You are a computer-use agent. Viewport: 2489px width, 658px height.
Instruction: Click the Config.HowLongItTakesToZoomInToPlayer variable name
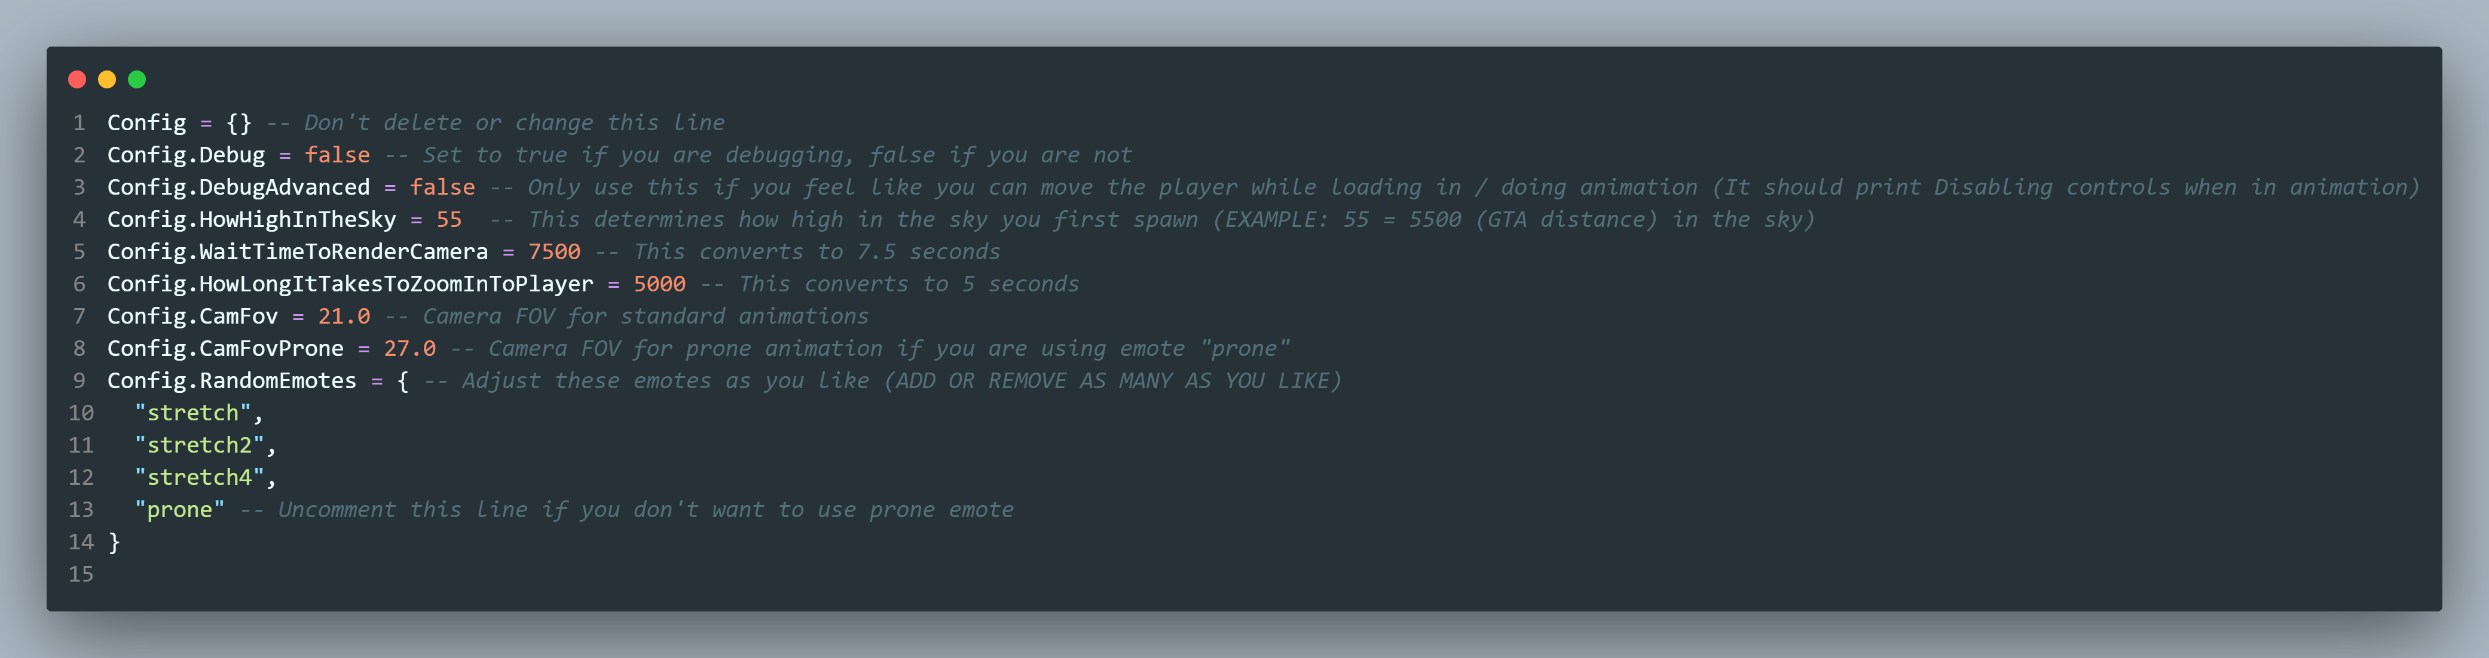(350, 284)
